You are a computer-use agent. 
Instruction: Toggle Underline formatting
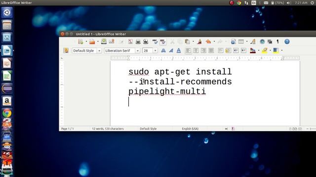coord(179,50)
